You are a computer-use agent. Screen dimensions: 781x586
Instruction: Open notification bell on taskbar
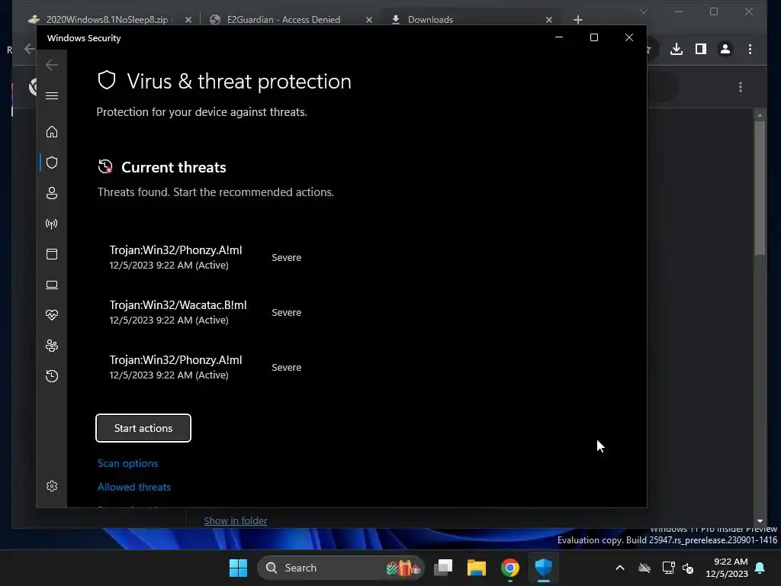(x=760, y=568)
